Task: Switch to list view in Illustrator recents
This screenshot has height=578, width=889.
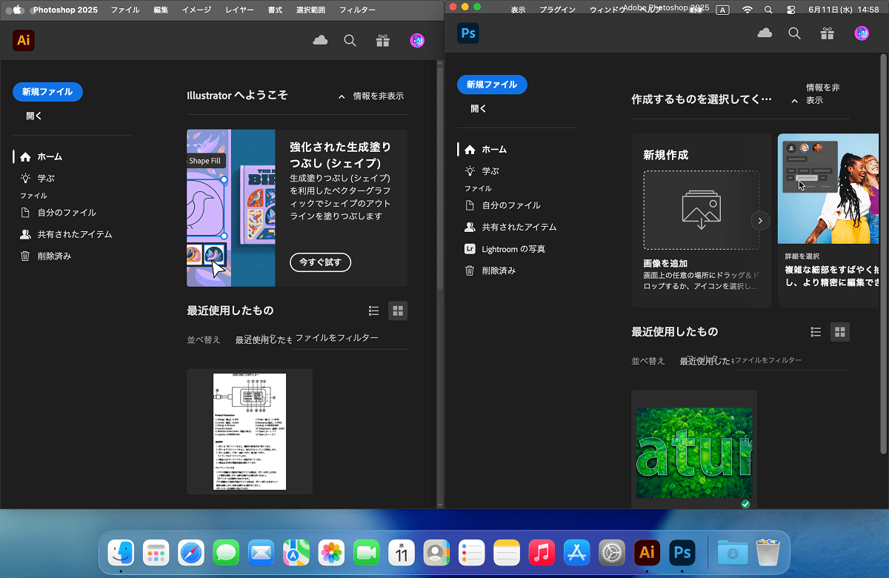Action: pos(374,311)
